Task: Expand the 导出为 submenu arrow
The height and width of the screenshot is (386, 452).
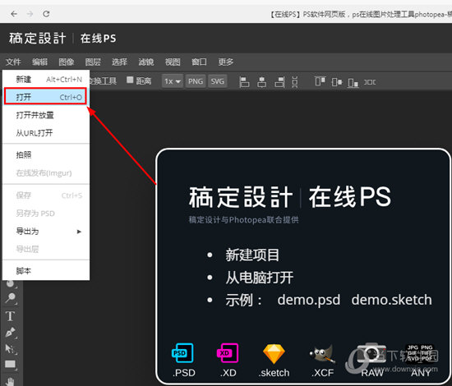Action: point(79,232)
